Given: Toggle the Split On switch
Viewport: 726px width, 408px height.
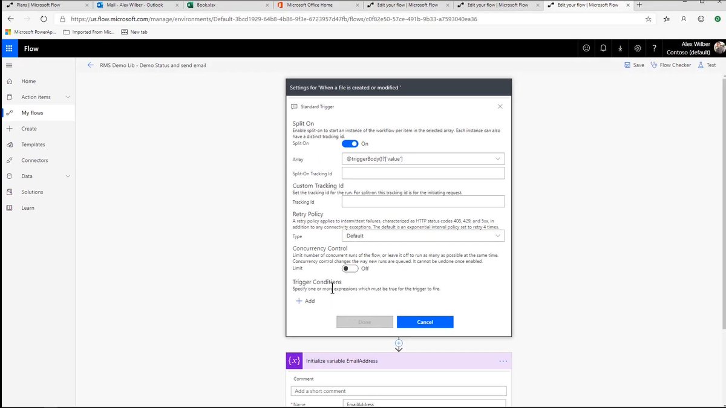Looking at the screenshot, I should (350, 144).
